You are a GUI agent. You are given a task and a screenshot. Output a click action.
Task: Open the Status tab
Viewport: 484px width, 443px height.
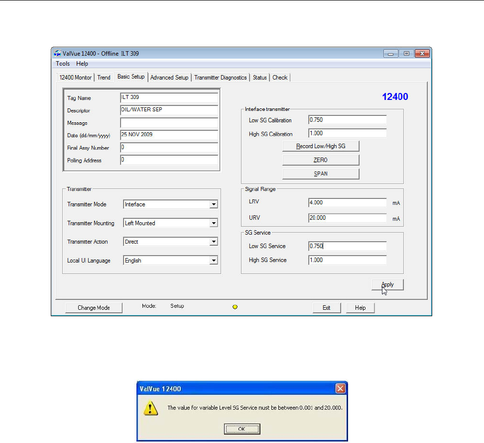(x=259, y=78)
